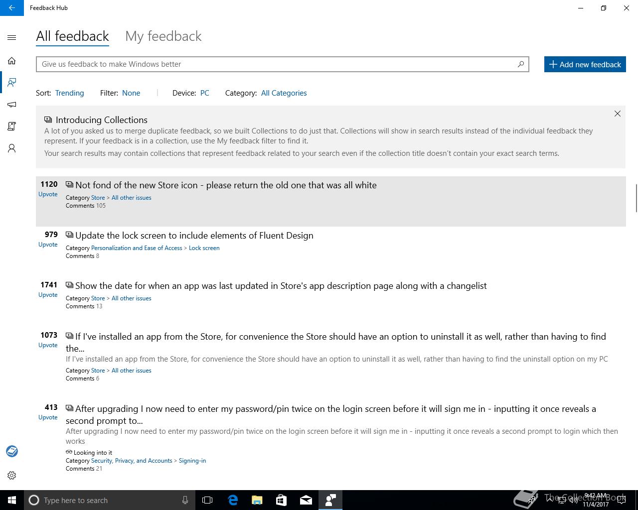Dismiss the Introducing Collections banner
The height and width of the screenshot is (510, 638).
(618, 114)
